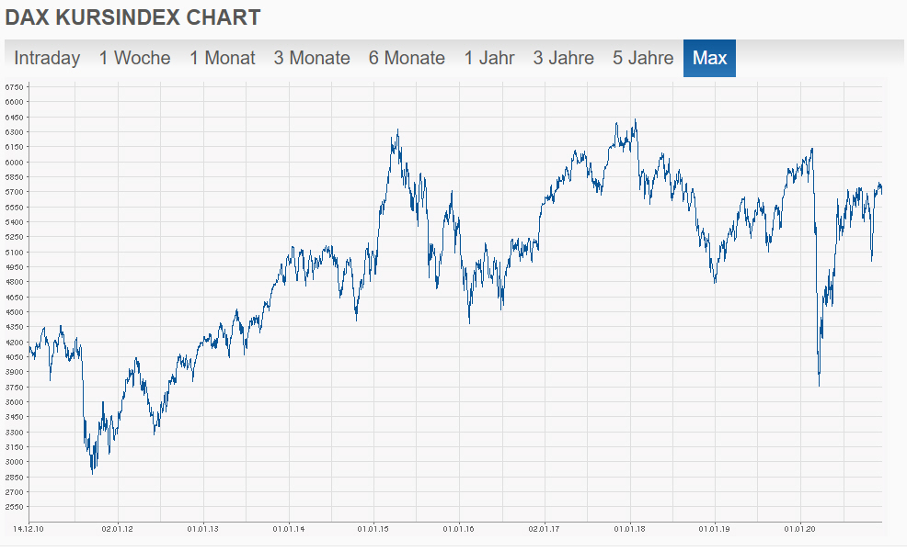The width and height of the screenshot is (907, 551).
Task: Click the 01.01.16 date label
Action: pyautogui.click(x=459, y=528)
